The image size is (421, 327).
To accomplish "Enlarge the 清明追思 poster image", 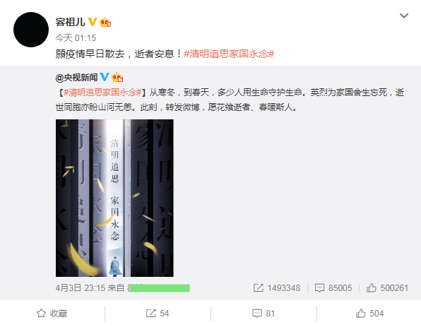I will tap(114, 198).
